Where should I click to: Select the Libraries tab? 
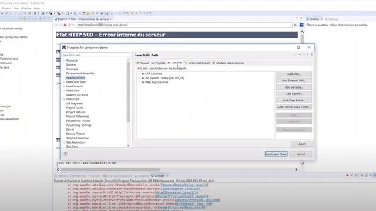click(175, 63)
